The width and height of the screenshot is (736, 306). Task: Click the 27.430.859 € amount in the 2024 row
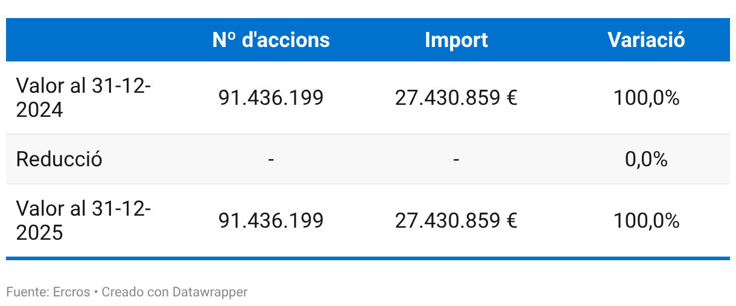456,98
